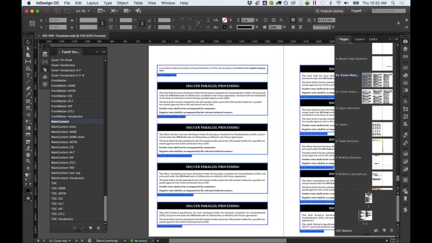This screenshot has width=432, height=243.
Task: Open the Layers panel icon in dock
Action: [405, 49]
